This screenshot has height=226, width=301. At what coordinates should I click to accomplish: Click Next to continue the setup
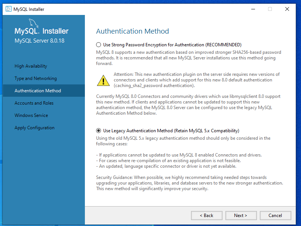pyautogui.click(x=241, y=216)
